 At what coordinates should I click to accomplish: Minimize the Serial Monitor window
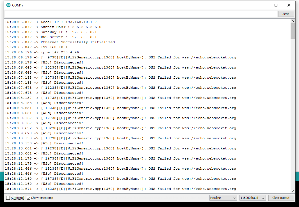263,5
